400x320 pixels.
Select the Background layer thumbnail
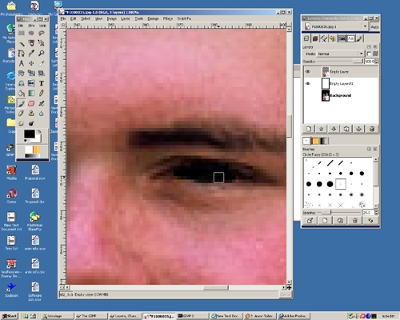click(326, 95)
